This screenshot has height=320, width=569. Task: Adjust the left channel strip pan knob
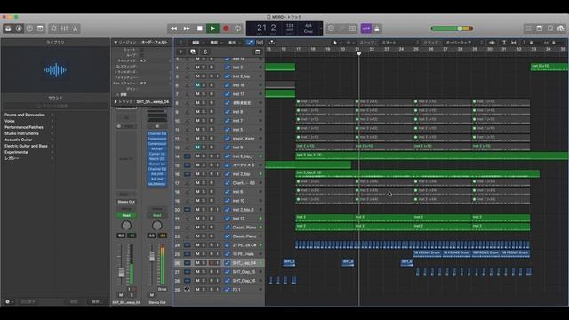126,226
